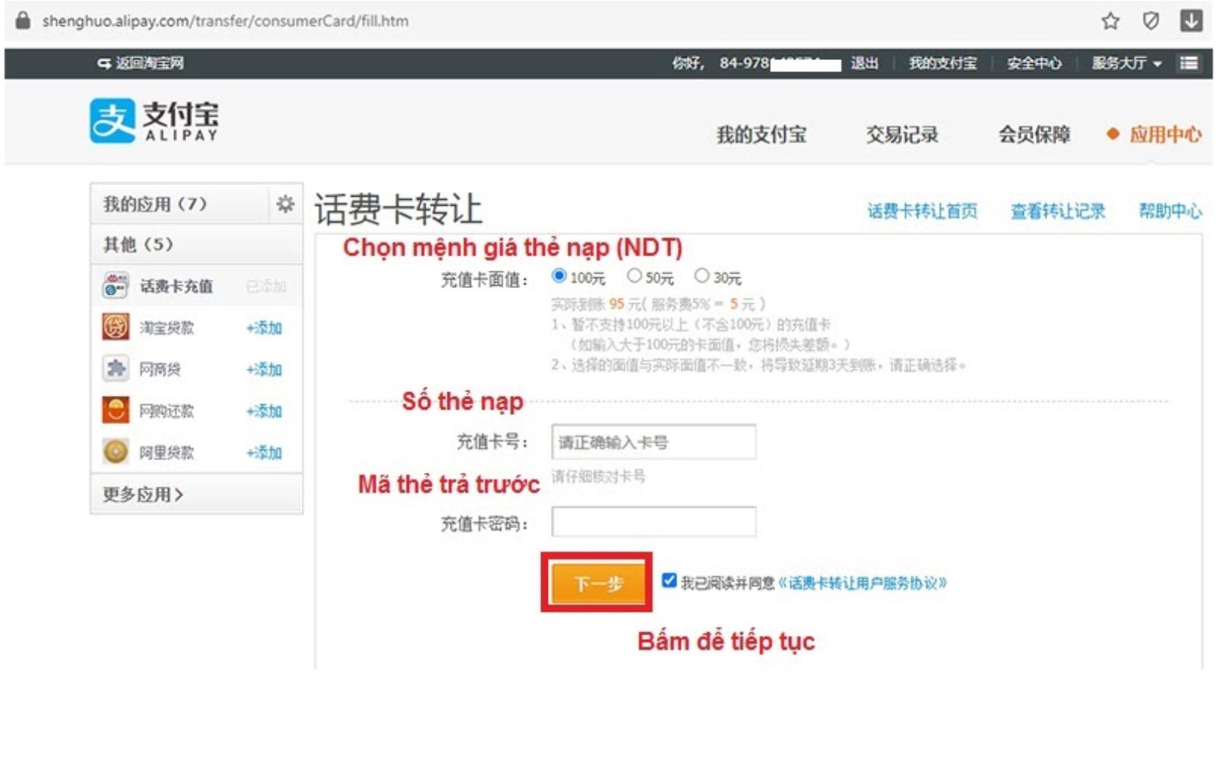
Task: Click the 话费卡充值 app icon
Action: pyautogui.click(x=116, y=286)
